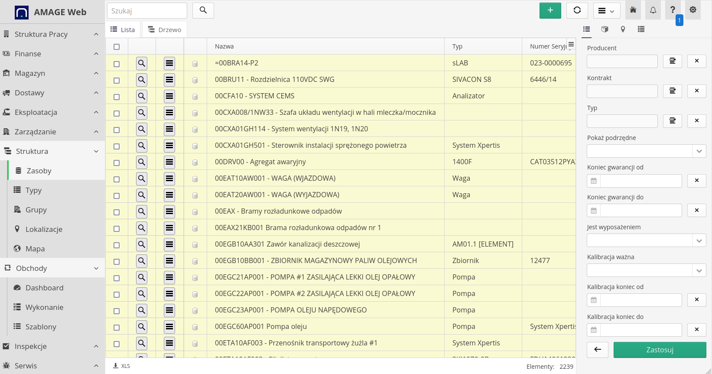
Task: Click the Koniec gwarancji od date field
Action: click(x=640, y=181)
